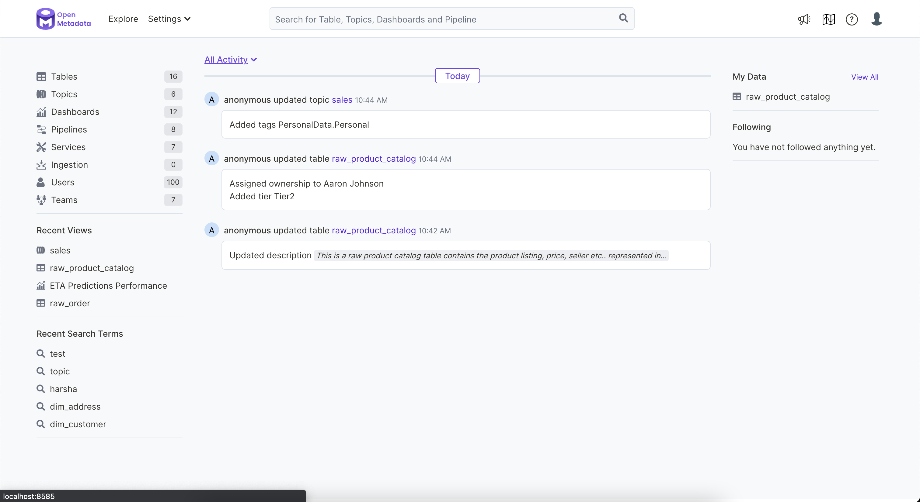Open the user profile avatar menu
Image resolution: width=920 pixels, height=502 pixels.
pos(877,19)
